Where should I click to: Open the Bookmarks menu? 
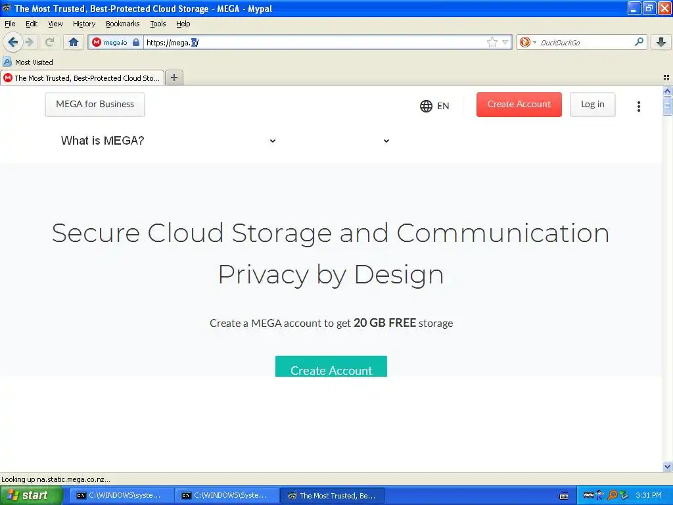[x=123, y=24]
